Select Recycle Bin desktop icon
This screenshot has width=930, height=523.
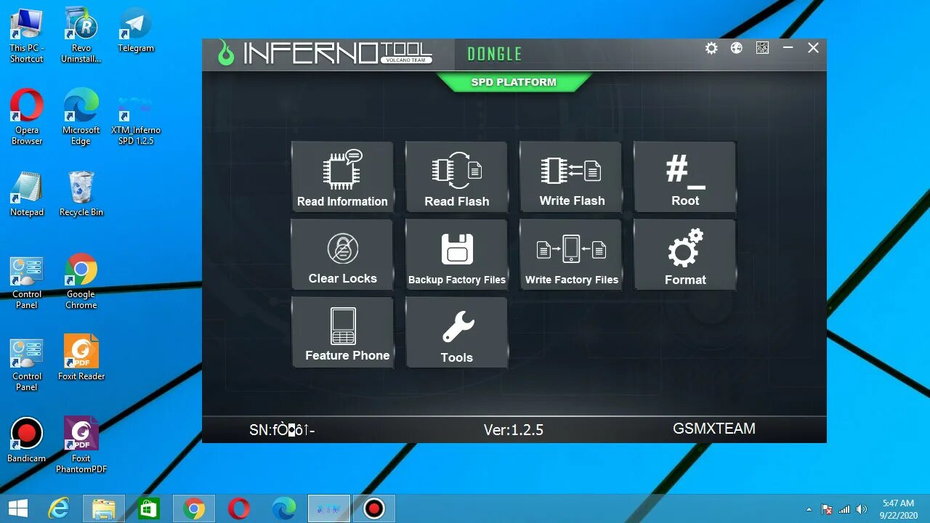[81, 194]
